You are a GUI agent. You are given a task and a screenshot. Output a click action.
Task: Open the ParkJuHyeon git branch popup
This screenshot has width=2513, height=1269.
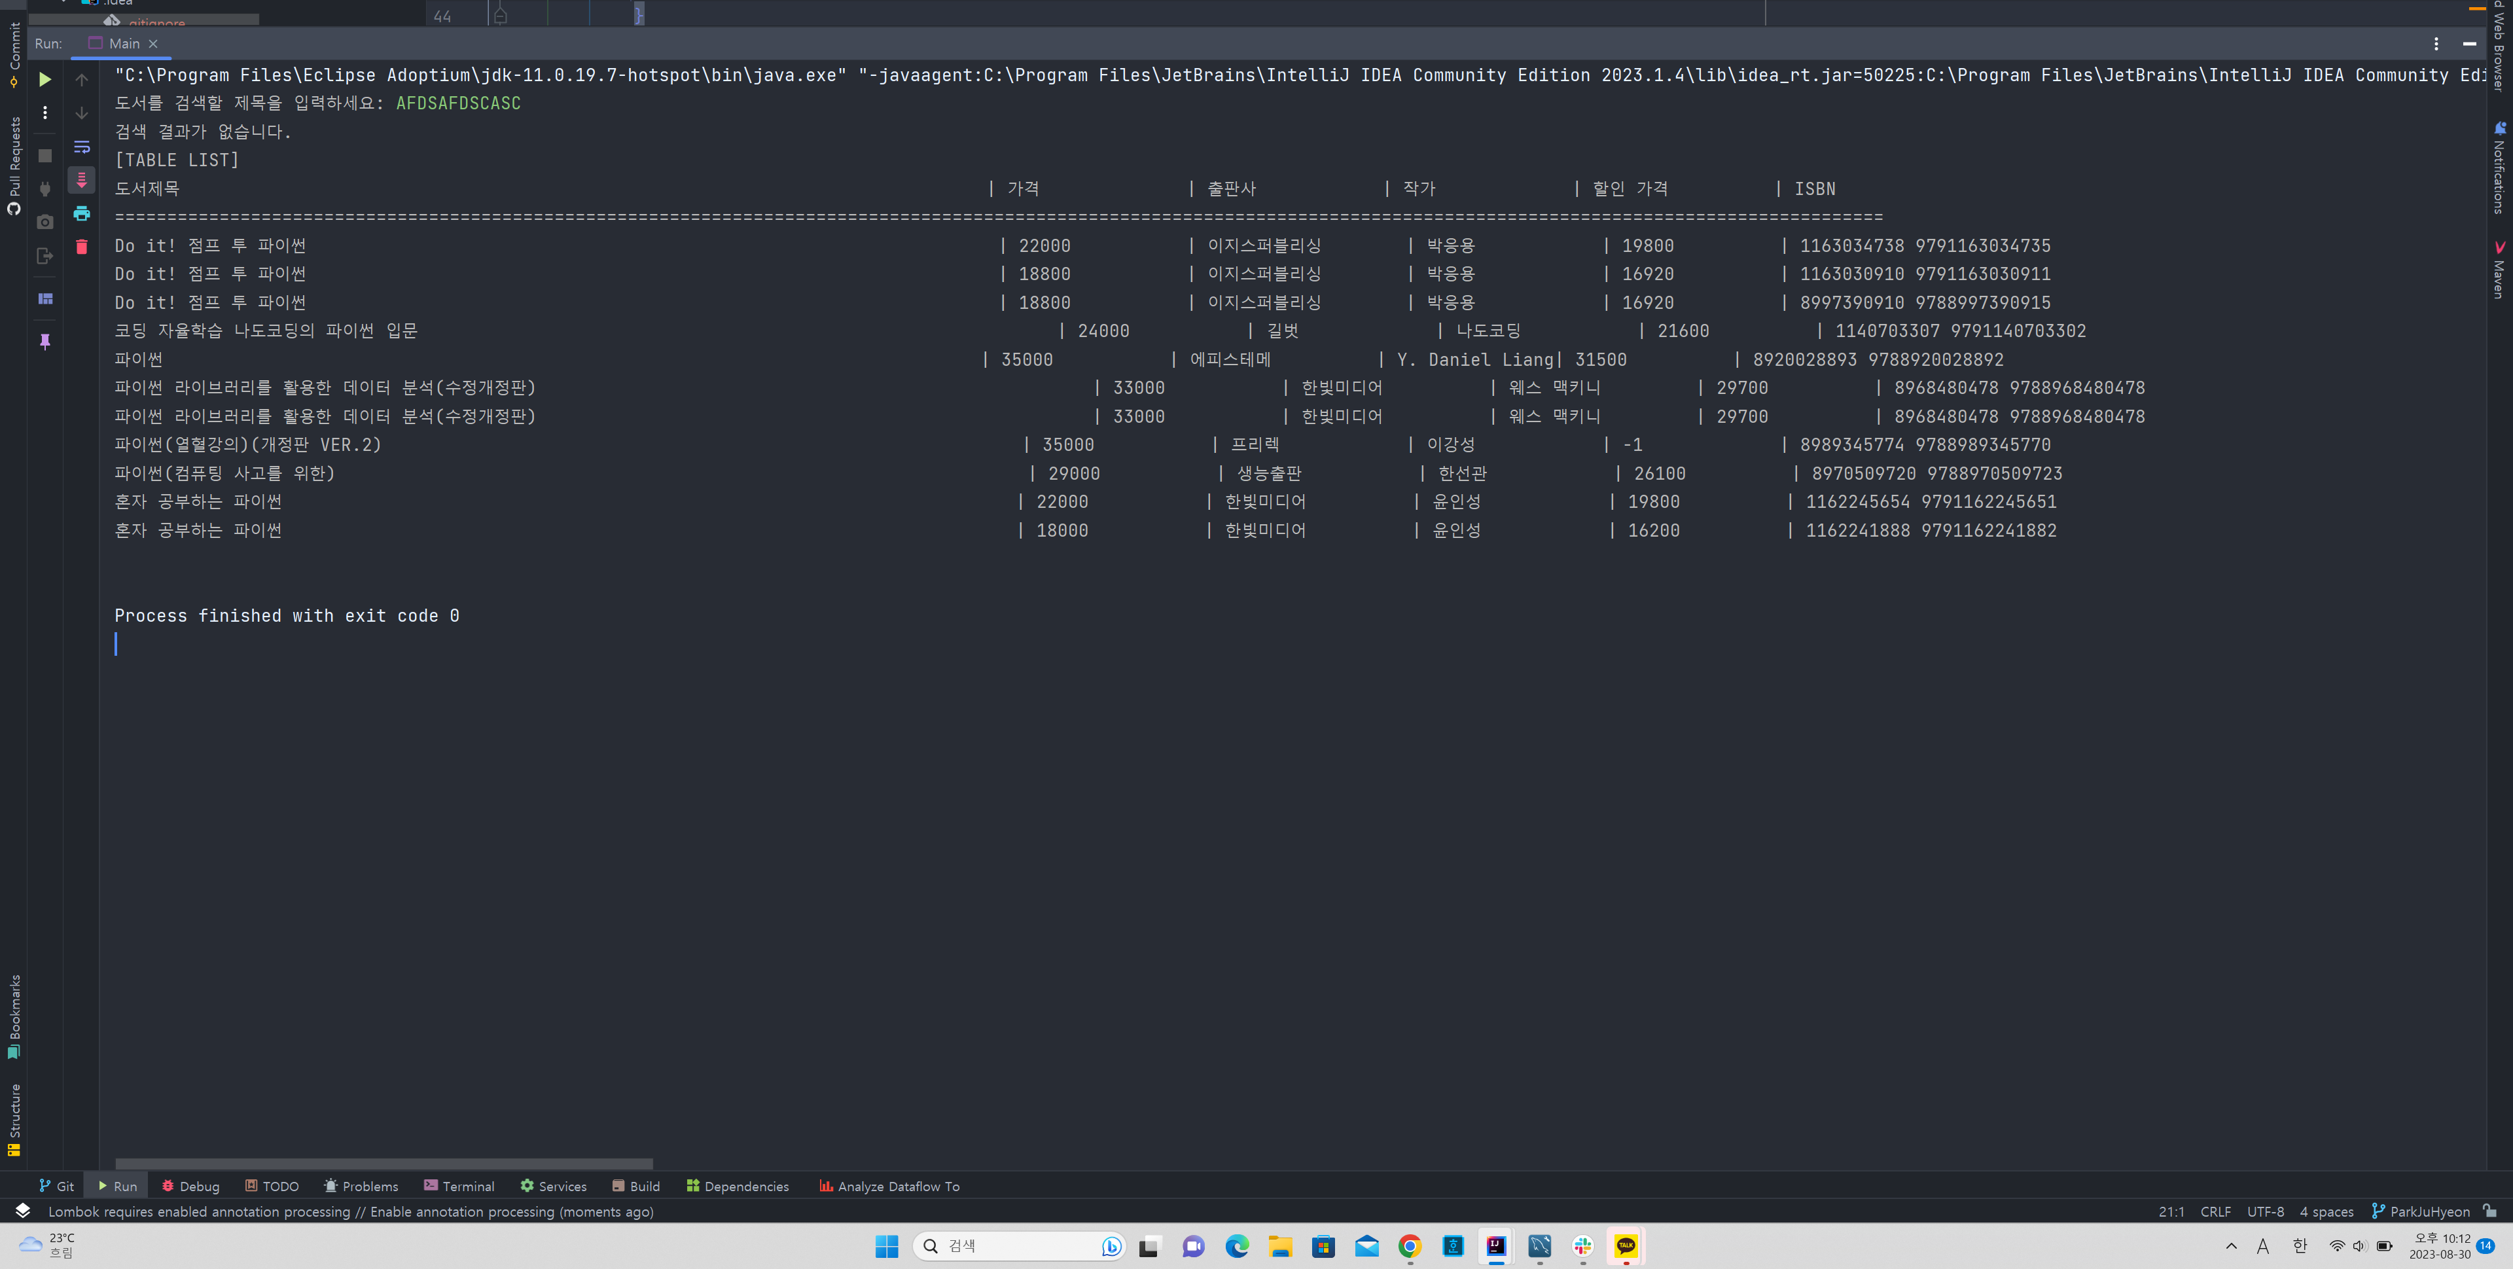[2420, 1211]
